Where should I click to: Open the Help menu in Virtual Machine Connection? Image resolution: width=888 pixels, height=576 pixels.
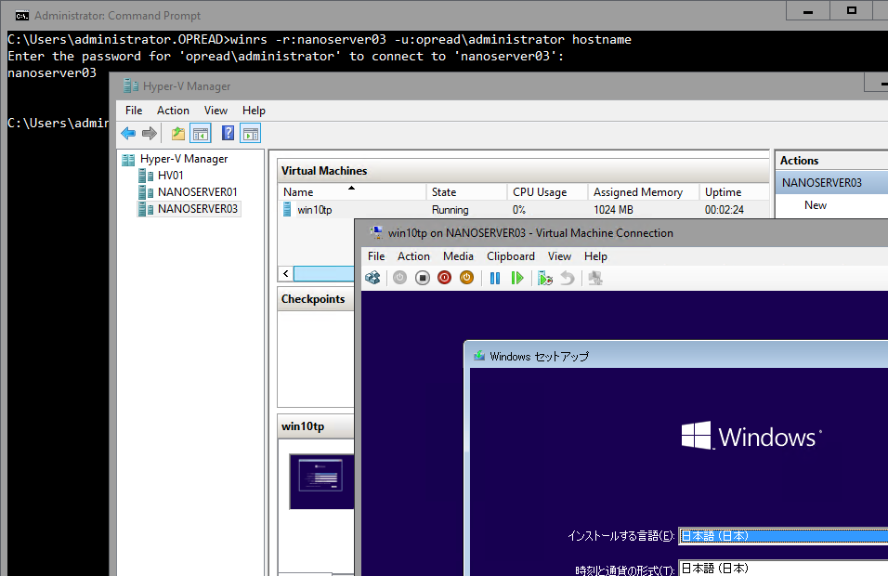[x=595, y=256]
